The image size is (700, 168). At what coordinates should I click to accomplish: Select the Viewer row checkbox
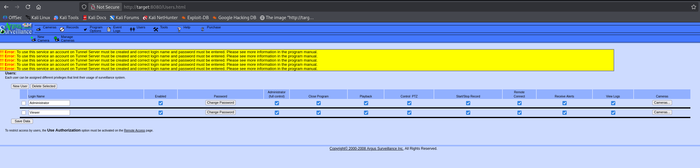pyautogui.click(x=24, y=113)
